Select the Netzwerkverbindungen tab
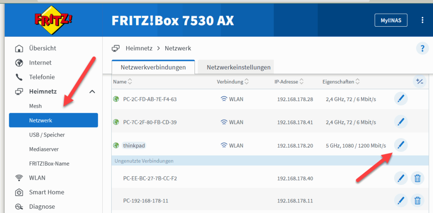The image size is (433, 213). (x=153, y=67)
